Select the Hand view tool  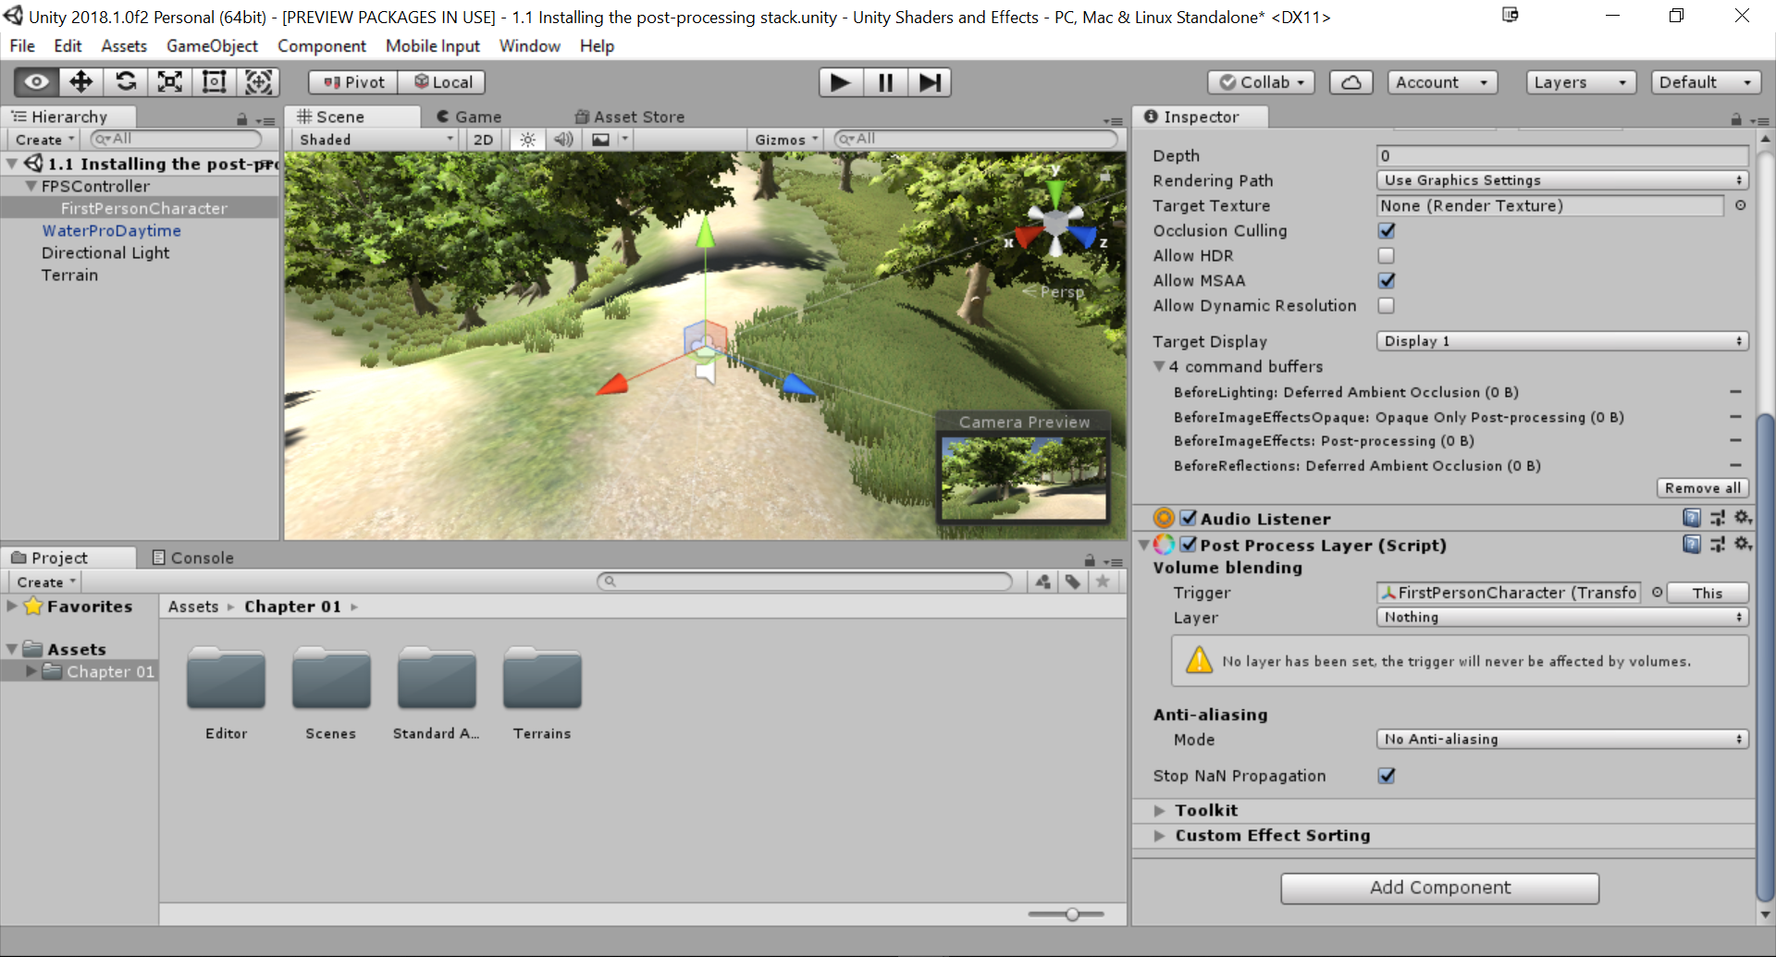37,82
